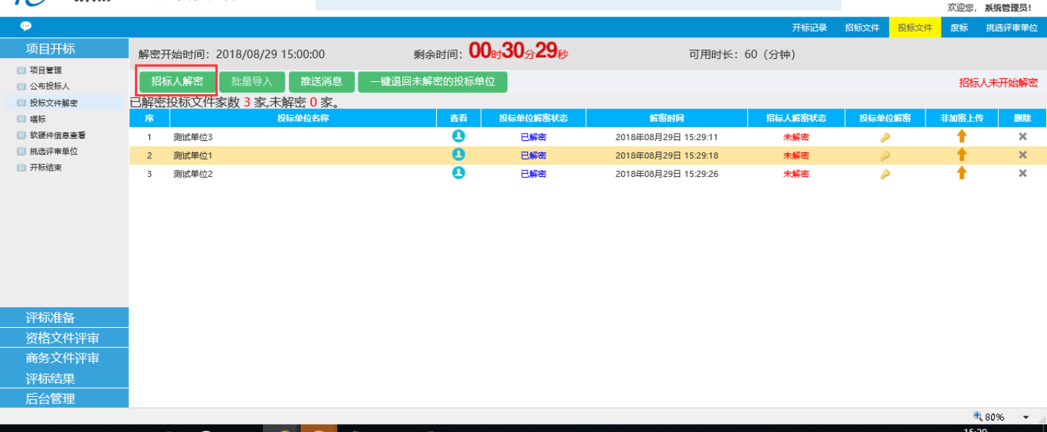Click the view icon for 测试单位2
The width and height of the screenshot is (1047, 432).
point(458,173)
